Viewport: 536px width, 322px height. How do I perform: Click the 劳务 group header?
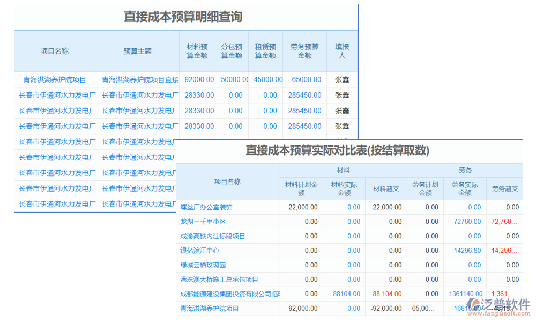pyautogui.click(x=466, y=170)
